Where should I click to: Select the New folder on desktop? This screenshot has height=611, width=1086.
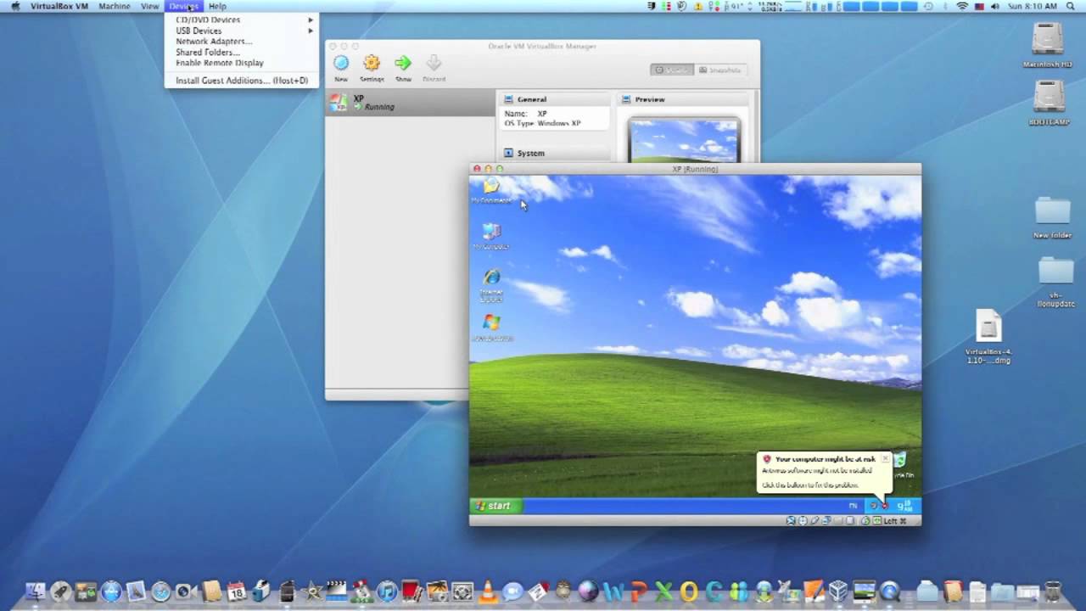pos(1053,217)
